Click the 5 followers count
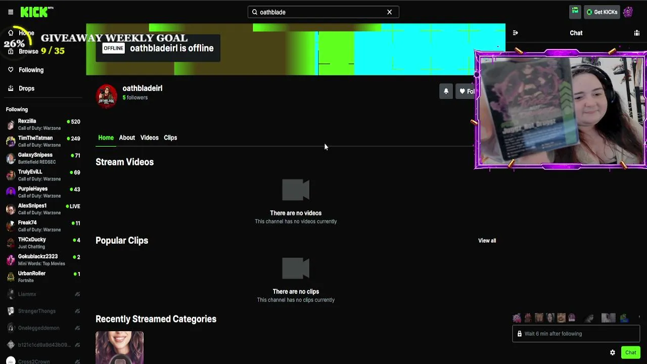The height and width of the screenshot is (364, 647). point(135,98)
